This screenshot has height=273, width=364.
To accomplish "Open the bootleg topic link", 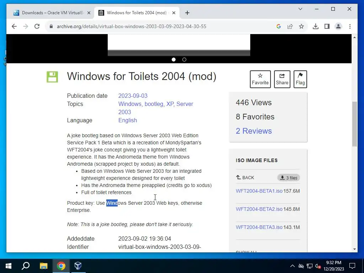I will point(155,104).
